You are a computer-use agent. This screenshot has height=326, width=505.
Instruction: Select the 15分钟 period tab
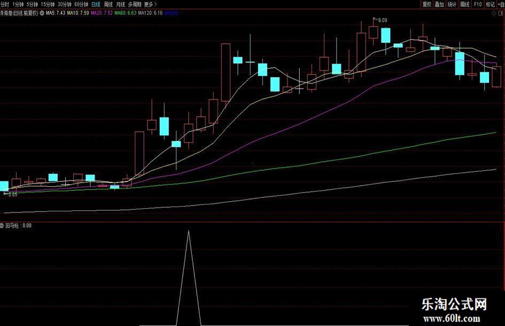click(48, 4)
